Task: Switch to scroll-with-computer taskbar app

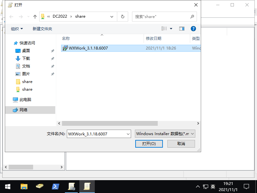Action: click(x=71, y=187)
